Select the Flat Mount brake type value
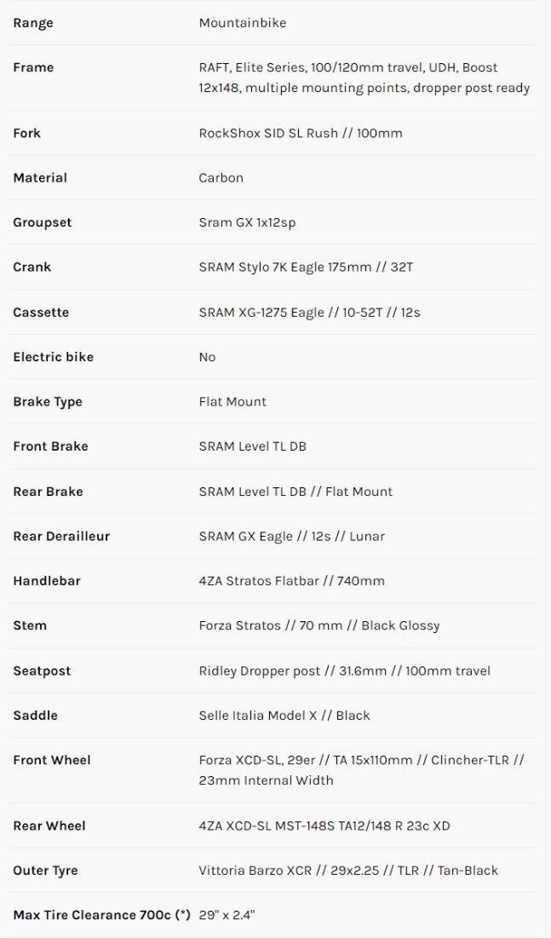 pyautogui.click(x=232, y=402)
